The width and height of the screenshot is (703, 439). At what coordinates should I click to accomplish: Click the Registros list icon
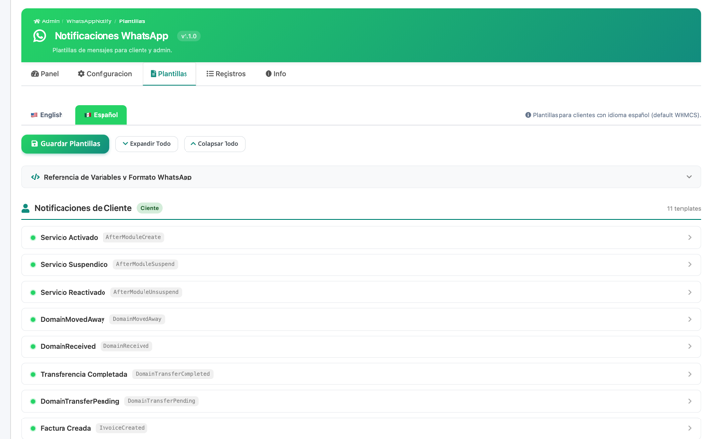pos(210,74)
